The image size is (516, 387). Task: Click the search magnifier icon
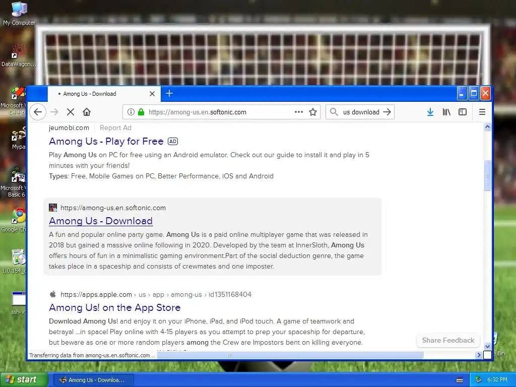coord(334,112)
